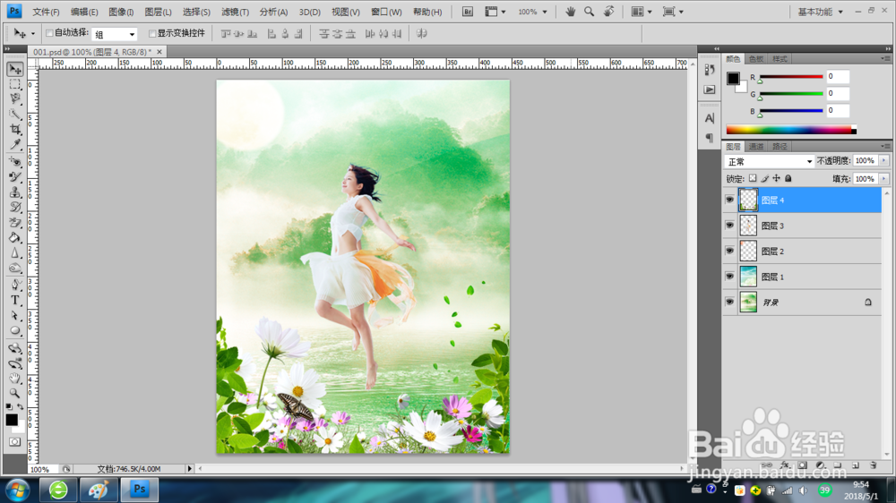896x503 pixels.
Task: Select the Clone Stamp tool
Action: [15, 192]
